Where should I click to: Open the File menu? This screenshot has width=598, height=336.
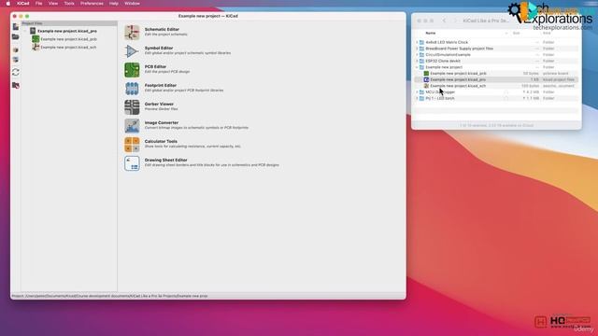tap(39, 4)
